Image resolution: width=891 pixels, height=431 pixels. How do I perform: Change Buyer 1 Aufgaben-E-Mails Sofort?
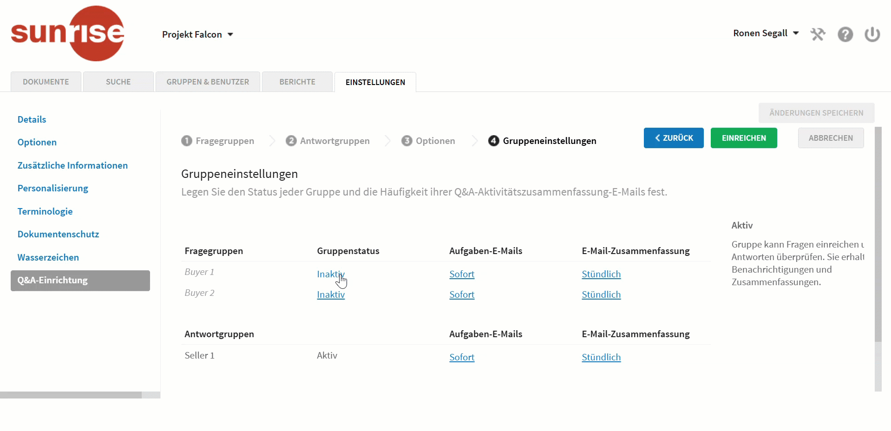coord(462,274)
